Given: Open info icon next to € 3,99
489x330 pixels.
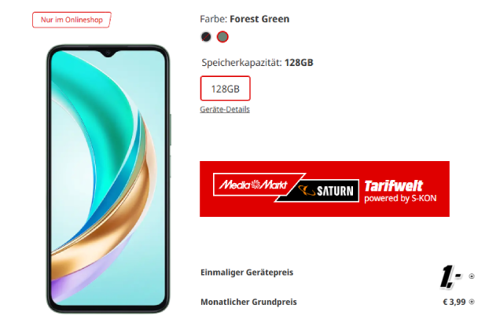Looking at the screenshot, I should 472,302.
